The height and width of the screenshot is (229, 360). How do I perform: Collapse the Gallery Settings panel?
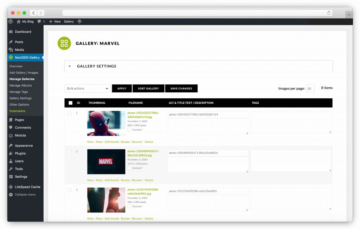[x=69, y=66]
